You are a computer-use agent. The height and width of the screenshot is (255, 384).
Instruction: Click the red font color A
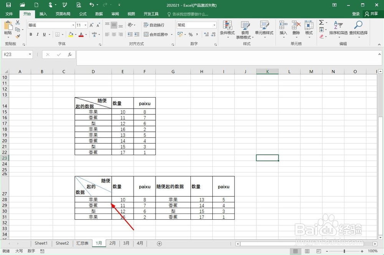(81, 35)
